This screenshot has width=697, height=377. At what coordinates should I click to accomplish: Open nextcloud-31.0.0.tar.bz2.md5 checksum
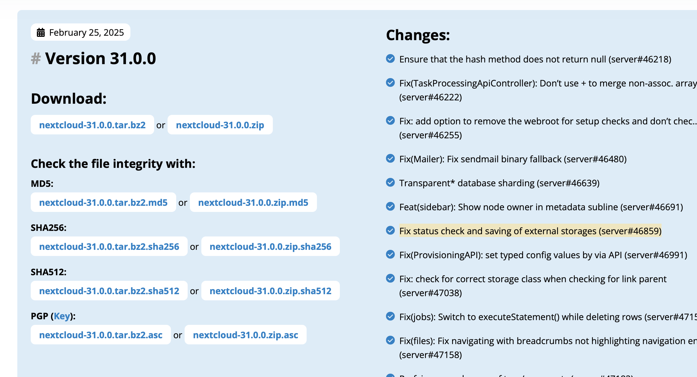click(x=104, y=202)
